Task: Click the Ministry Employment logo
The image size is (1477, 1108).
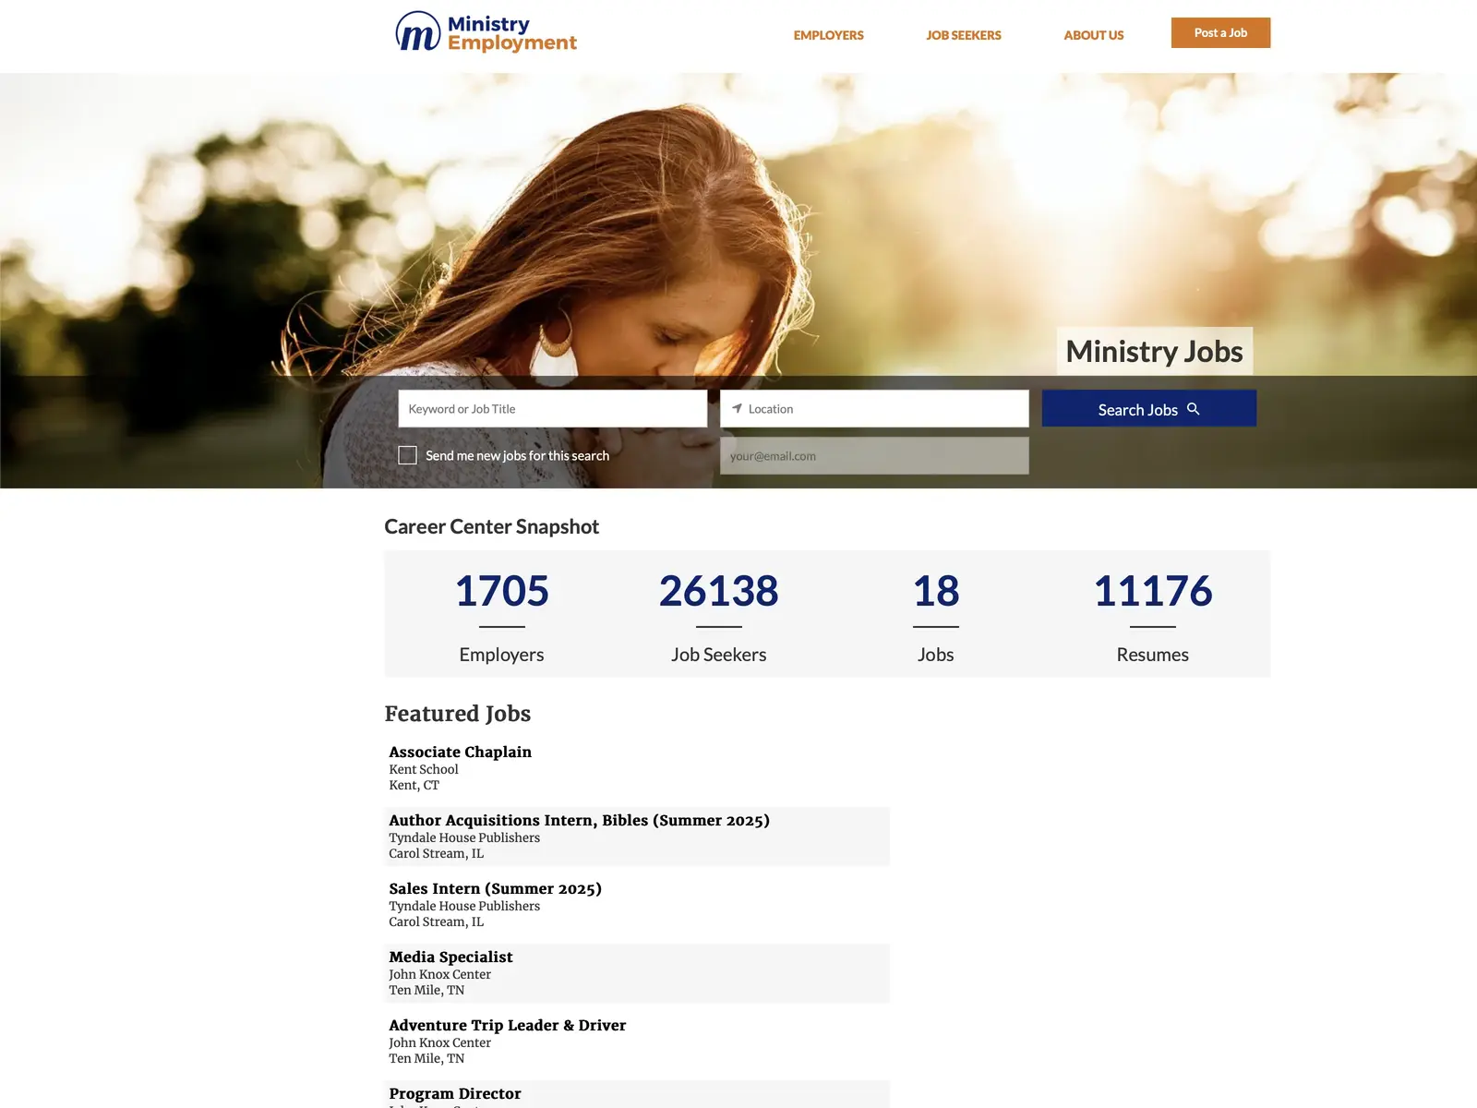Action: point(486,32)
